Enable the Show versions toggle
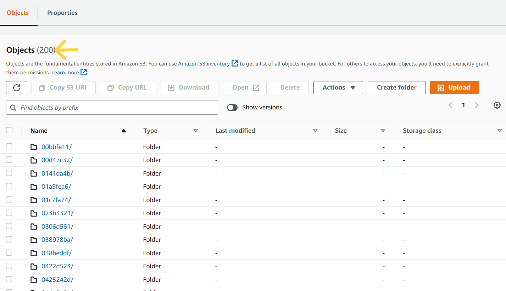Viewport: 506px width, 291px height. [x=232, y=107]
